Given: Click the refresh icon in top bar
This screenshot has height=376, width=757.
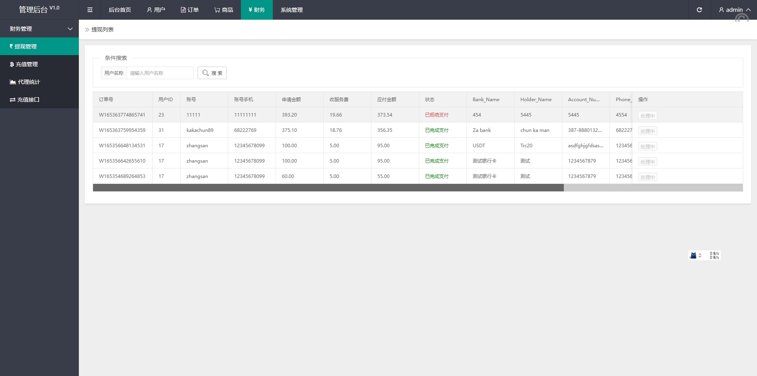Looking at the screenshot, I should 699,10.
